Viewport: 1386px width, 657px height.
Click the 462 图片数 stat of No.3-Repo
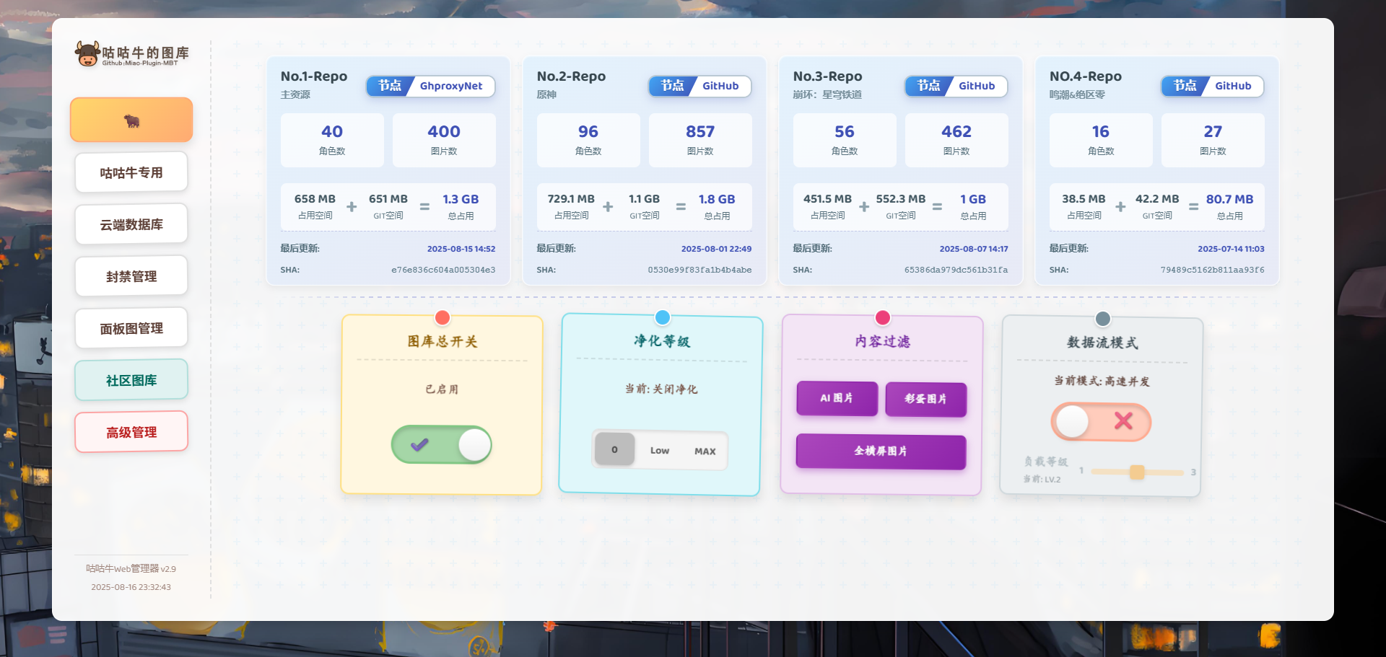(956, 140)
